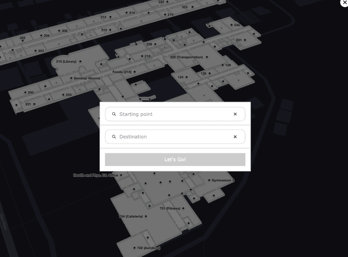The image size is (348, 257).
Task: Close the directions overlay with top-right X
Action: (345, 3)
